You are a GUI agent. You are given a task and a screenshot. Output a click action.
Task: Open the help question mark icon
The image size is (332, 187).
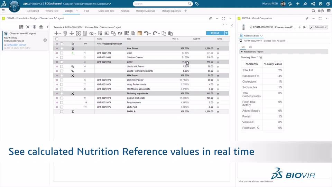329,4
